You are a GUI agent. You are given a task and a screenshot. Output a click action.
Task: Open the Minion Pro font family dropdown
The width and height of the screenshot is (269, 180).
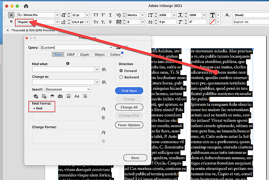[x=57, y=15]
